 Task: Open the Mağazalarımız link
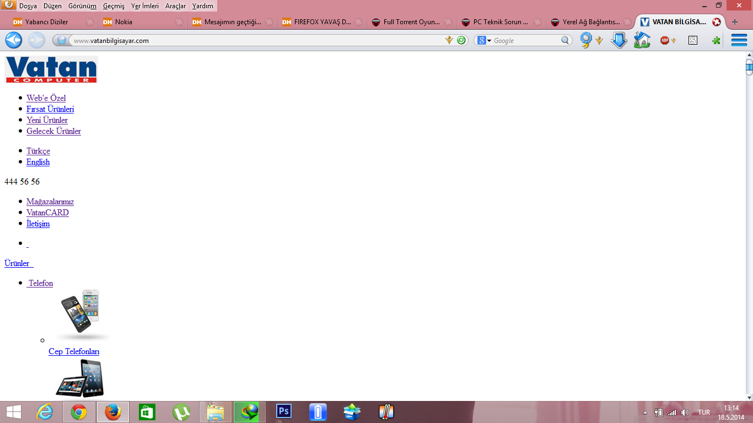click(50, 202)
